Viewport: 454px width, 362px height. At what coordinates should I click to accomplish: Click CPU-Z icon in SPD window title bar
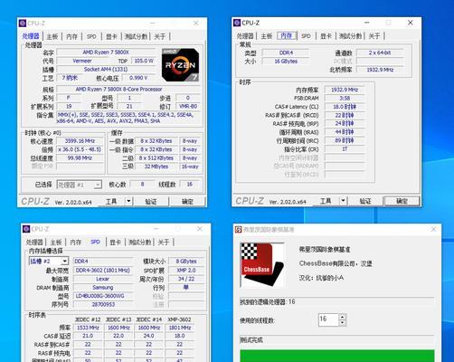(x=26, y=229)
